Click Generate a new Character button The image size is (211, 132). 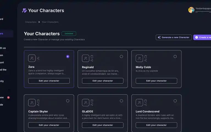[174, 37]
